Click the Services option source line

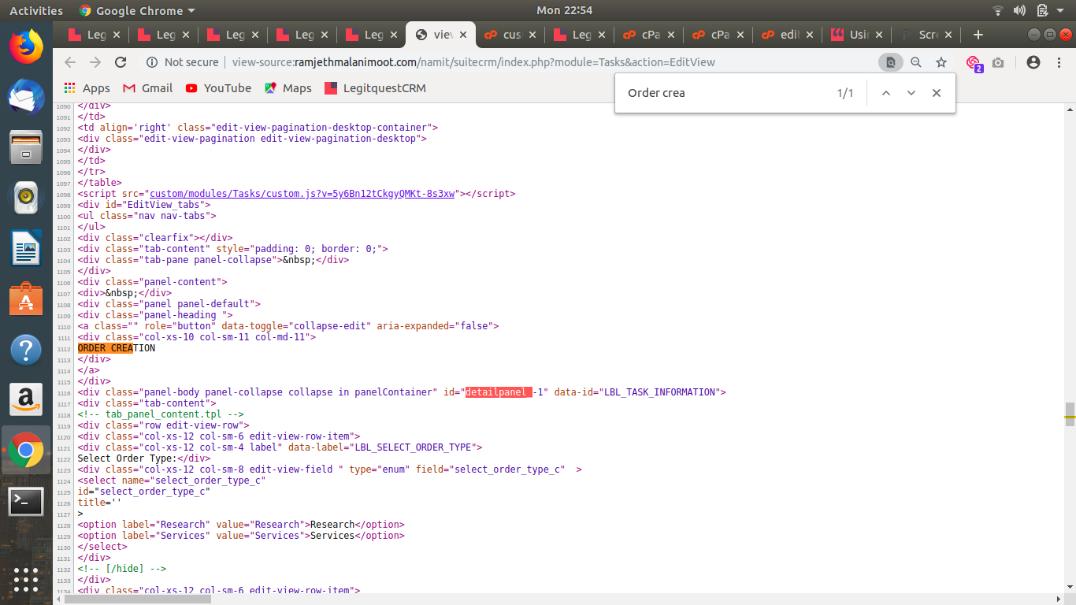(x=240, y=535)
